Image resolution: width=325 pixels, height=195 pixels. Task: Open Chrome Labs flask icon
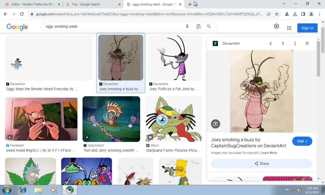point(287,14)
